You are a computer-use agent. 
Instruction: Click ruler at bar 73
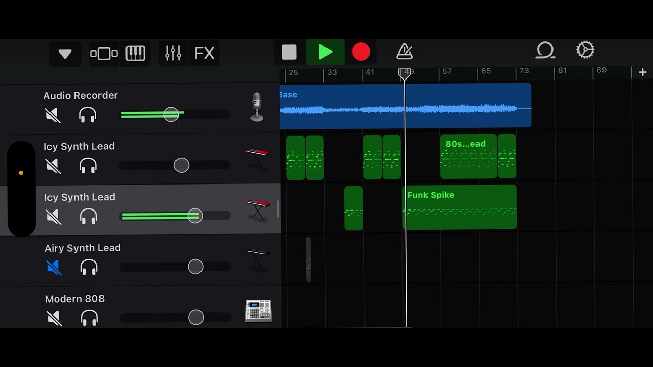click(524, 71)
